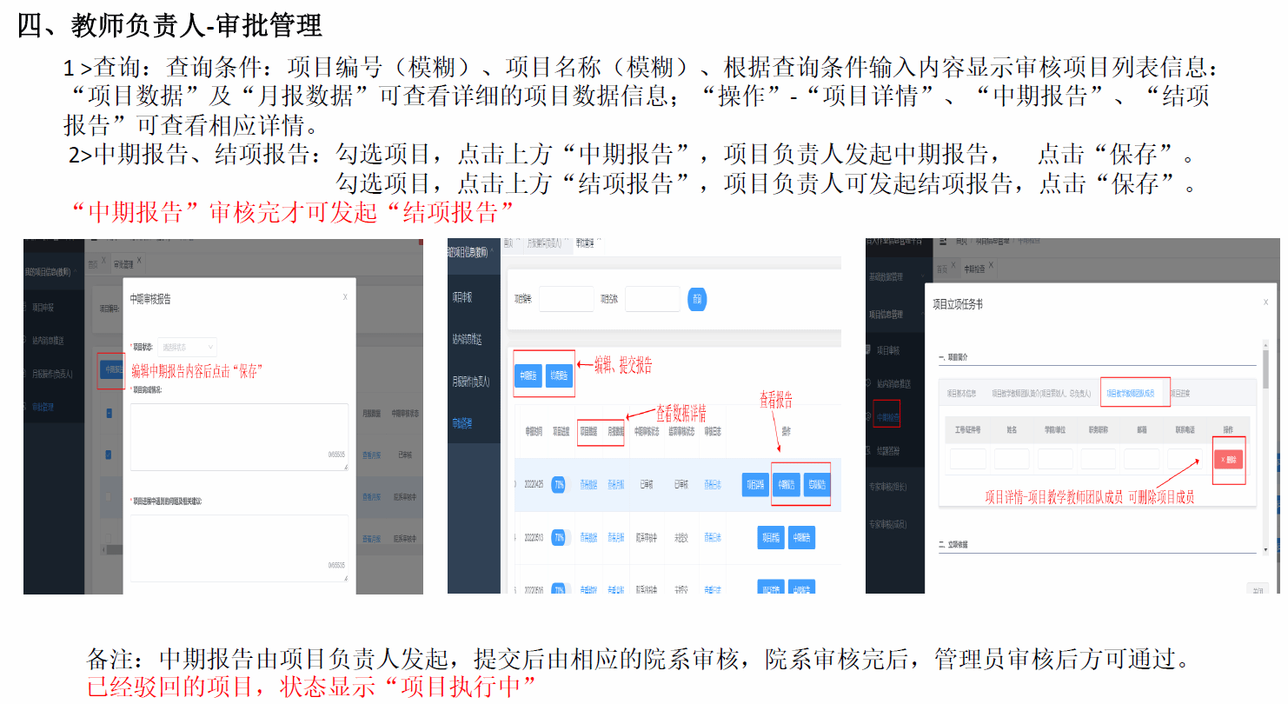1288x704 pixels.
Task: Select 中期检查 item in right sidebar
Action: pos(887,417)
